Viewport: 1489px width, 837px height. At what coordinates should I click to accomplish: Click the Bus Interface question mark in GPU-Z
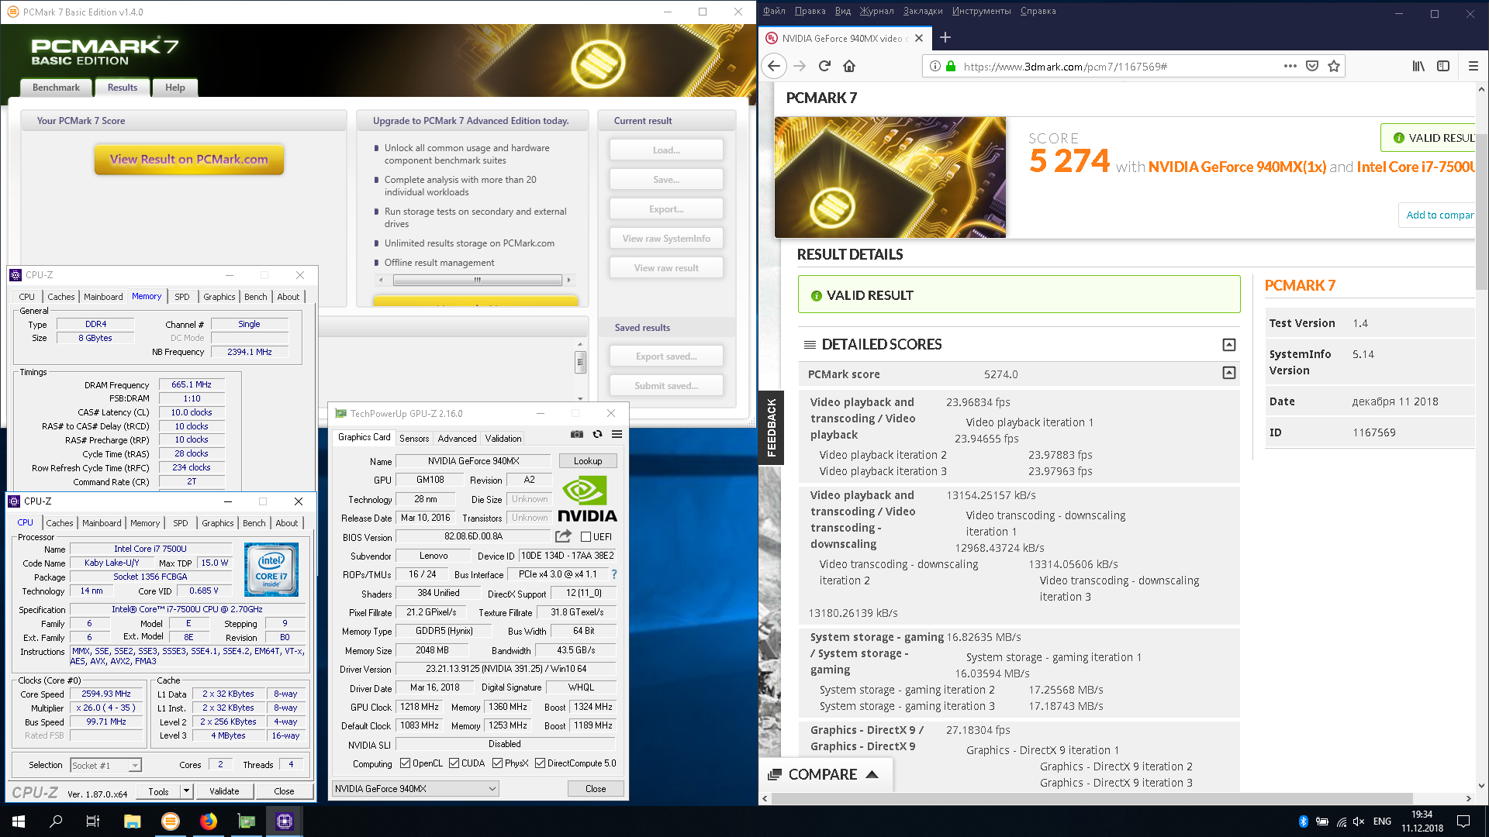click(x=614, y=574)
